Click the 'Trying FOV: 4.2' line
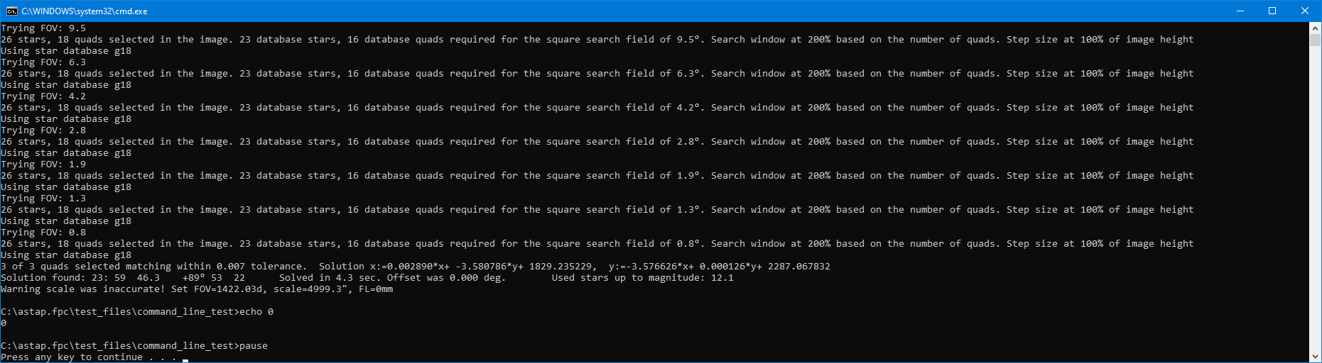 (x=43, y=96)
